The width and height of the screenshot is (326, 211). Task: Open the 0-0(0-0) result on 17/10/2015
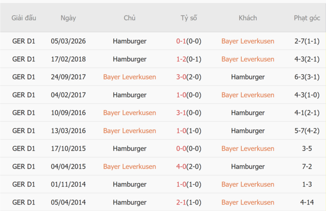point(189,148)
